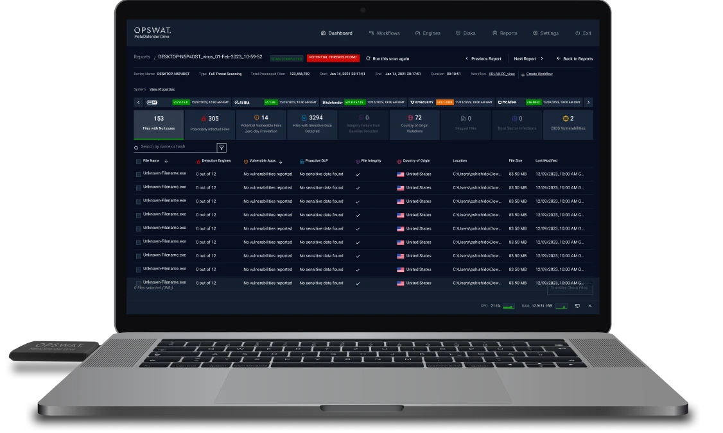
Task: Click the green Bitdefender version badge
Action: 354,102
